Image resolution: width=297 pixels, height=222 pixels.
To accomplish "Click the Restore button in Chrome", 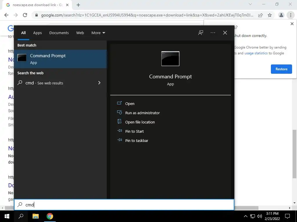I will tap(281, 69).
